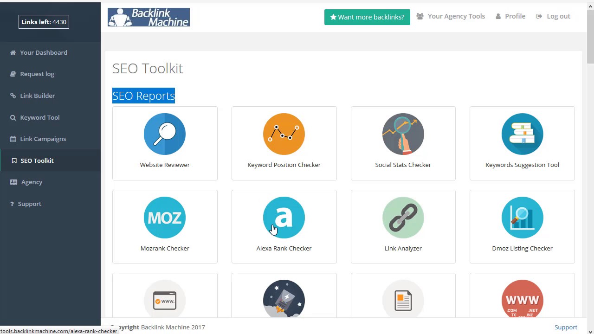
Task: Click the bookmark icon beside SEO Toolkit
Action: click(14, 161)
